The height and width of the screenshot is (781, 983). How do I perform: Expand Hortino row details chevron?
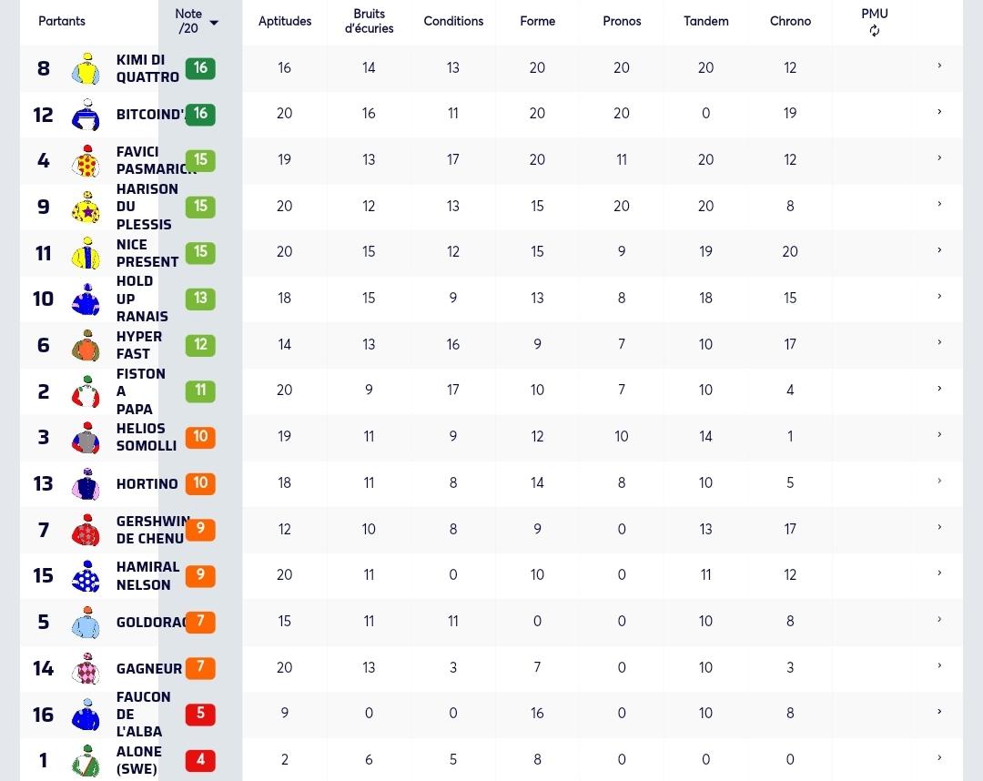pyautogui.click(x=939, y=481)
